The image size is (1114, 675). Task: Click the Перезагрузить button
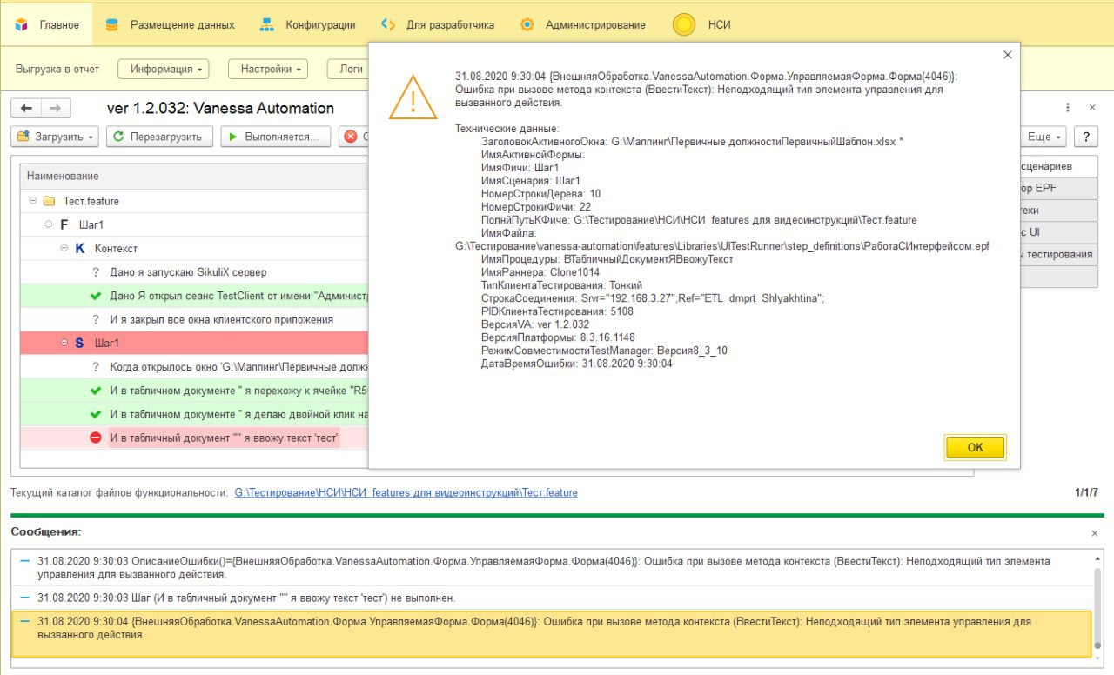coord(159,137)
